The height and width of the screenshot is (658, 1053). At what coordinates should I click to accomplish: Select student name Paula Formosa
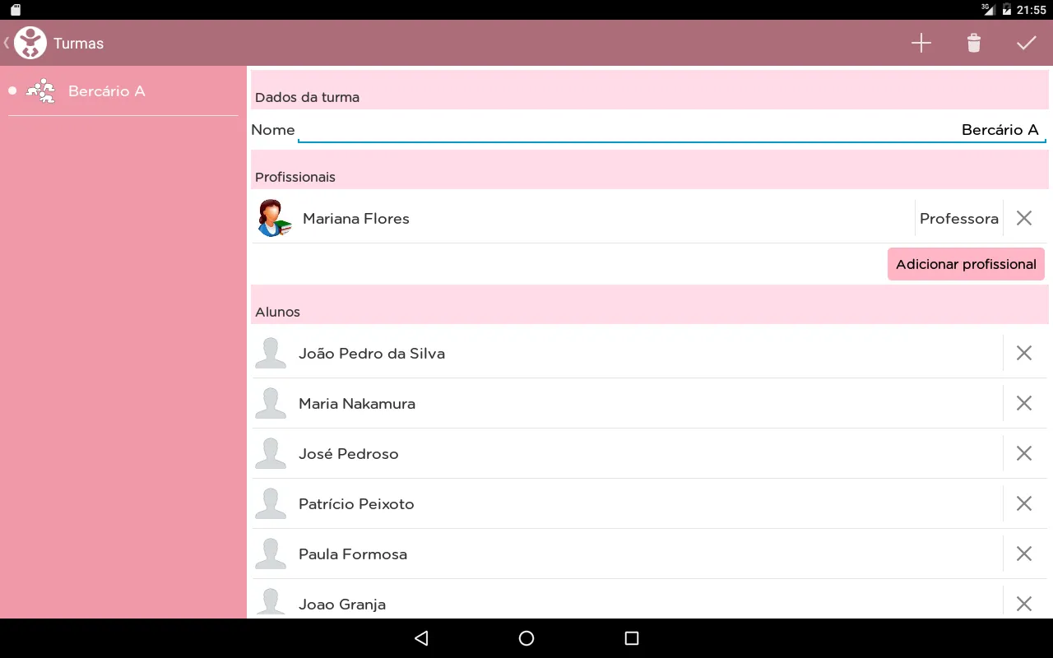coord(353,554)
